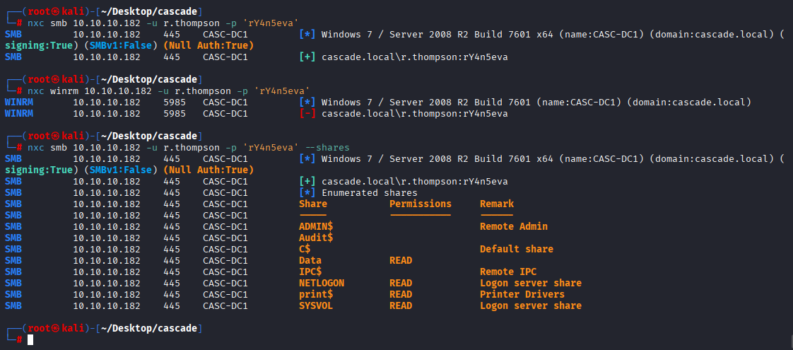Click the Audit$ share entry
Viewport: 793px width, 350px height.
(x=316, y=238)
